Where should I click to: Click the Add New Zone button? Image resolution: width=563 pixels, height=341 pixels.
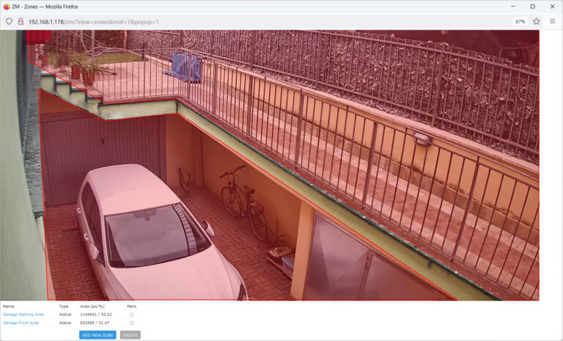click(x=97, y=335)
